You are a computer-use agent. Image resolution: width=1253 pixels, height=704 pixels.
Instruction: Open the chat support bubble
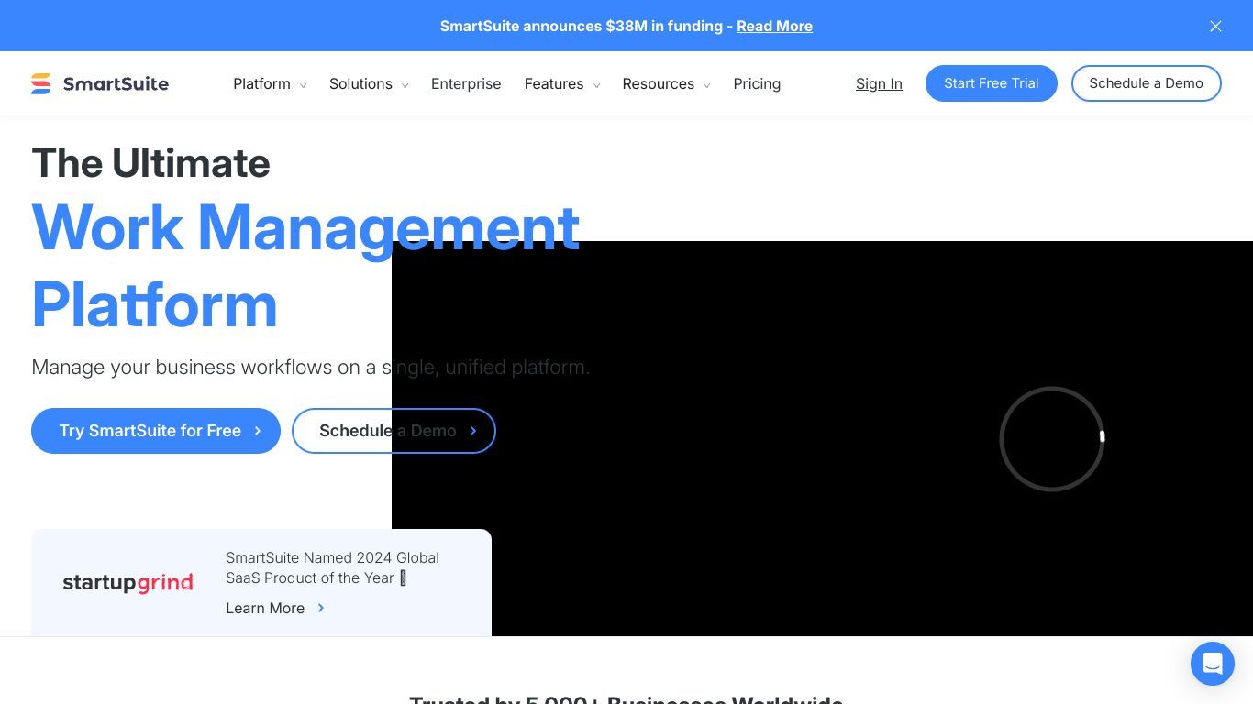click(x=1212, y=663)
